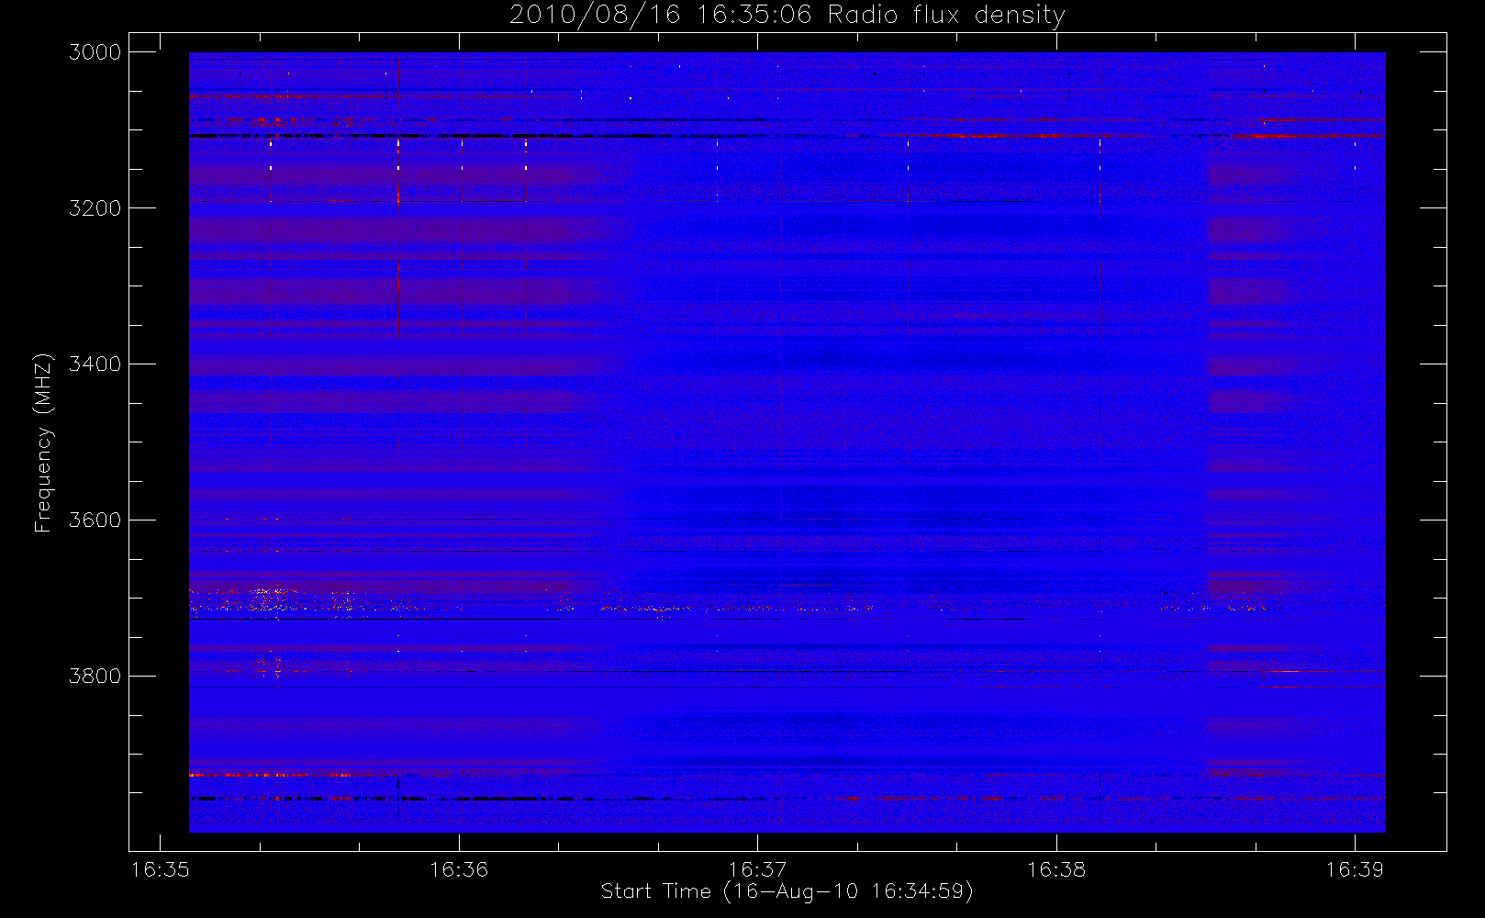The height and width of the screenshot is (918, 1485).
Task: Click the 3200 frequency tick label
Action: click(x=95, y=208)
